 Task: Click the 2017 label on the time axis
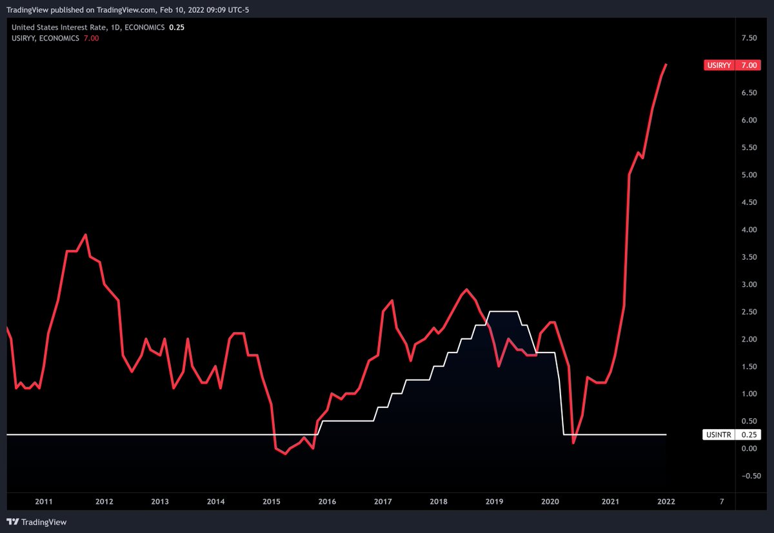pyautogui.click(x=383, y=501)
